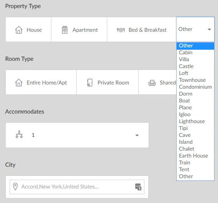218x203 pixels.
Task: Click the Shared room sofa icon
Action: 152,83
